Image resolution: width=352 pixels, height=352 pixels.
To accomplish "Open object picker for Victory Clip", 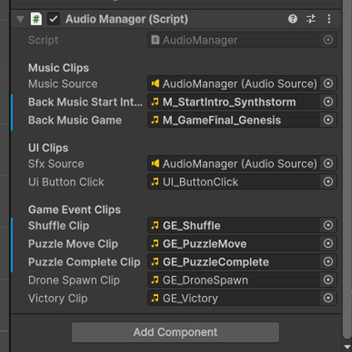I will point(328,298).
